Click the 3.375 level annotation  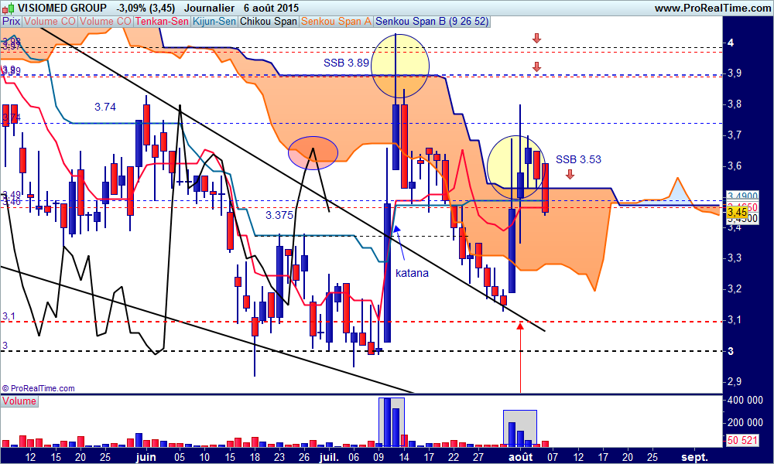tap(279, 215)
